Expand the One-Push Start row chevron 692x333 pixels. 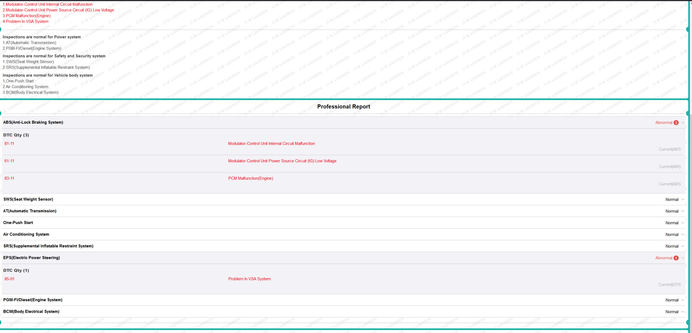pos(683,223)
